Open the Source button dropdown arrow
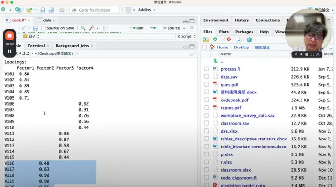This screenshot has width=336, height=187. [184, 28]
